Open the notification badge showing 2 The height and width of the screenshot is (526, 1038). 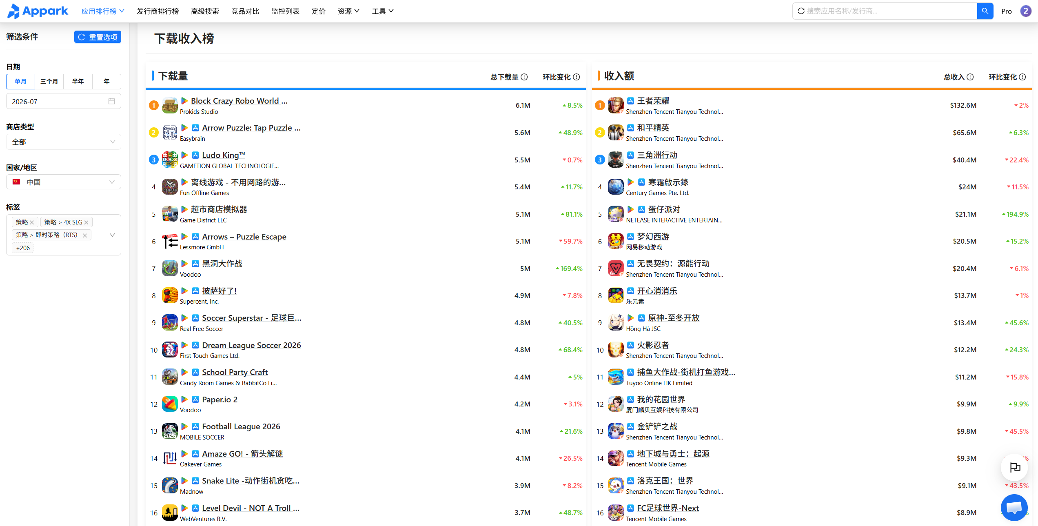pos(1026,11)
